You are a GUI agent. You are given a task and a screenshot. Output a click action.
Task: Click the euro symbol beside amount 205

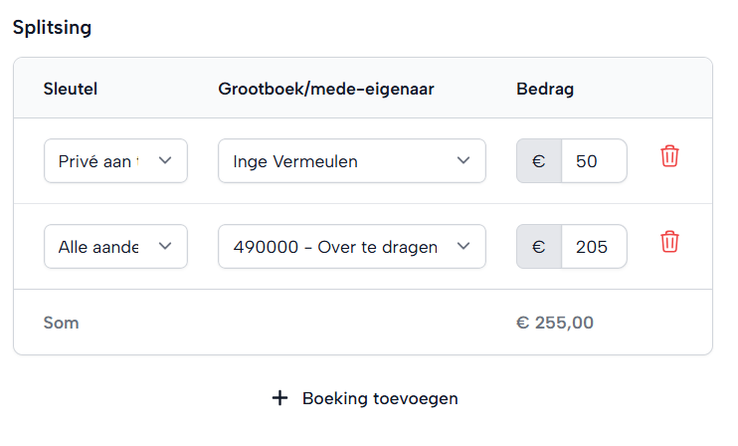tap(539, 247)
